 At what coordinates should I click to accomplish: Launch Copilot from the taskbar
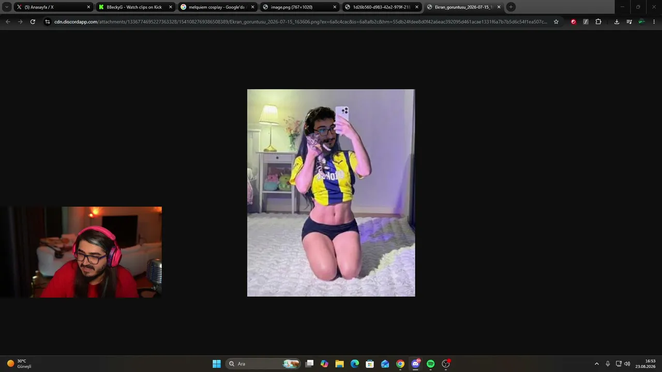coord(324,364)
